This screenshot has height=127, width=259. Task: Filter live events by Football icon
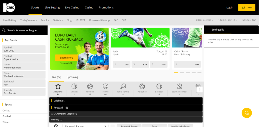(90, 86)
